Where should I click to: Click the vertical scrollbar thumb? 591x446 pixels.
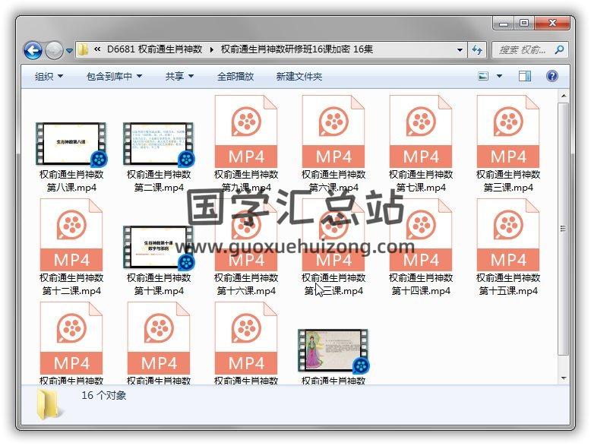coord(564,229)
